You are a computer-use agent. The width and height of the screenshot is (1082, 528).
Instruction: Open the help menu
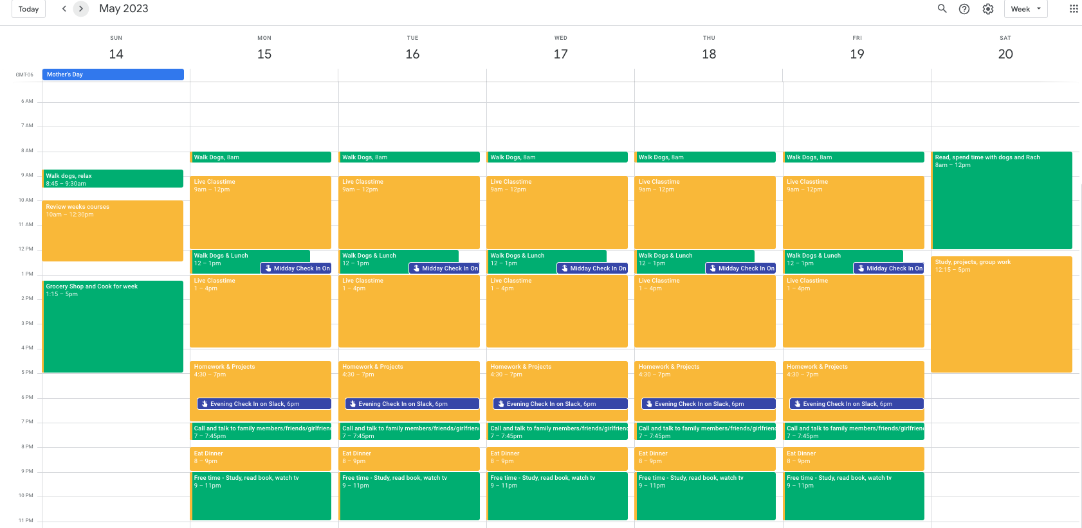[964, 9]
